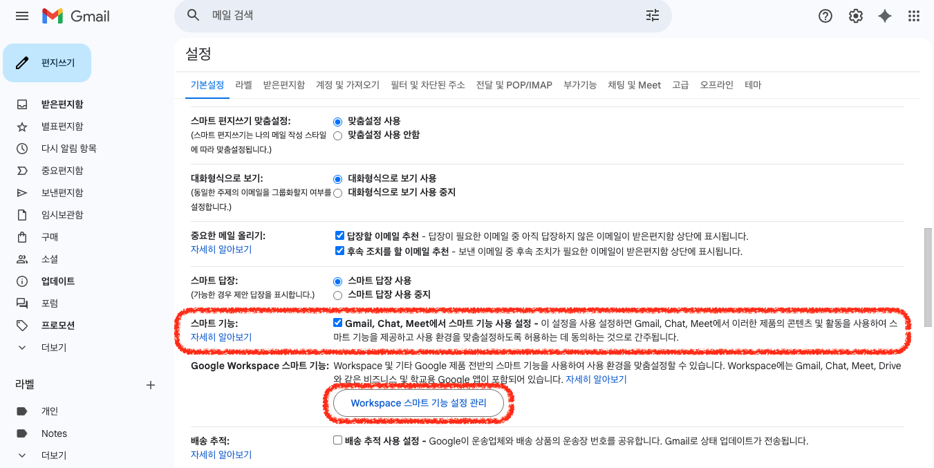
Task: Click the 포럼 chat icon
Action: coord(22,303)
